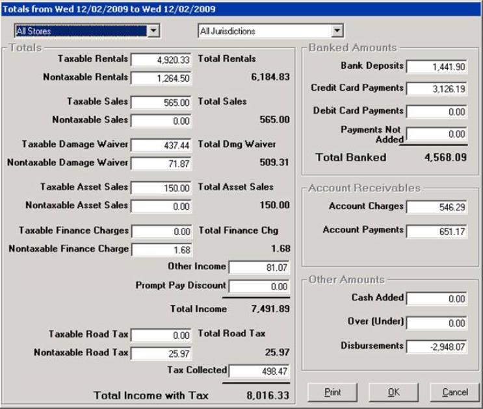Click the Account Charges field
Image resolution: width=483 pixels, height=409 pixels.
[437, 208]
